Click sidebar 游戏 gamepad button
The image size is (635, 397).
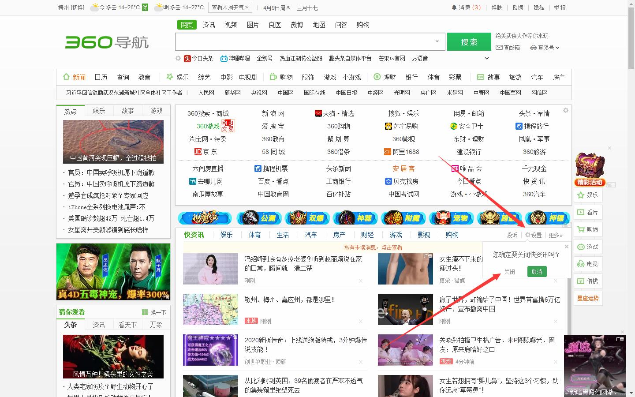coord(588,247)
